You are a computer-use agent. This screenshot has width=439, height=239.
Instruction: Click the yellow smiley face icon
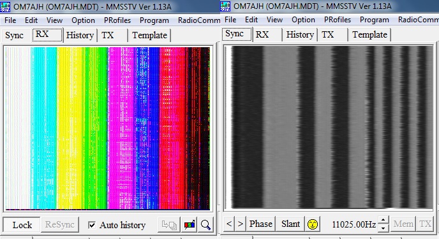tap(313, 224)
